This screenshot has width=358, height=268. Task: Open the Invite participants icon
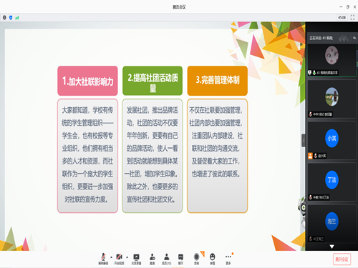point(153,259)
